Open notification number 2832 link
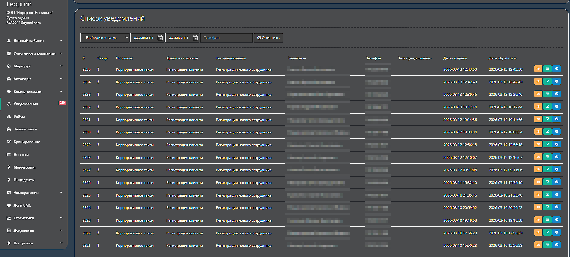570x257 pixels. (86, 107)
